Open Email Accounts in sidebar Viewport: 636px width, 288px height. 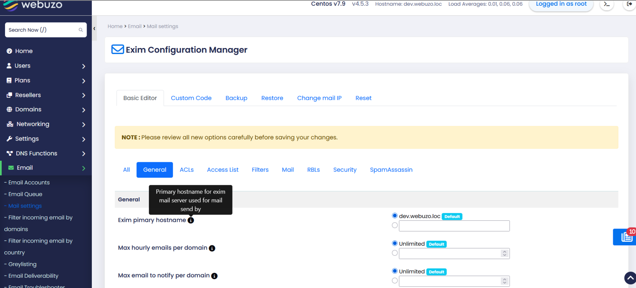click(x=29, y=182)
